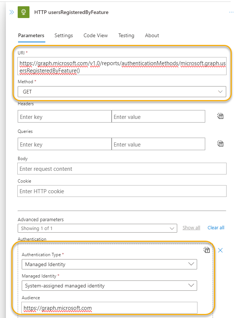Click the Show all link
The image size is (238, 318).
coord(191,228)
